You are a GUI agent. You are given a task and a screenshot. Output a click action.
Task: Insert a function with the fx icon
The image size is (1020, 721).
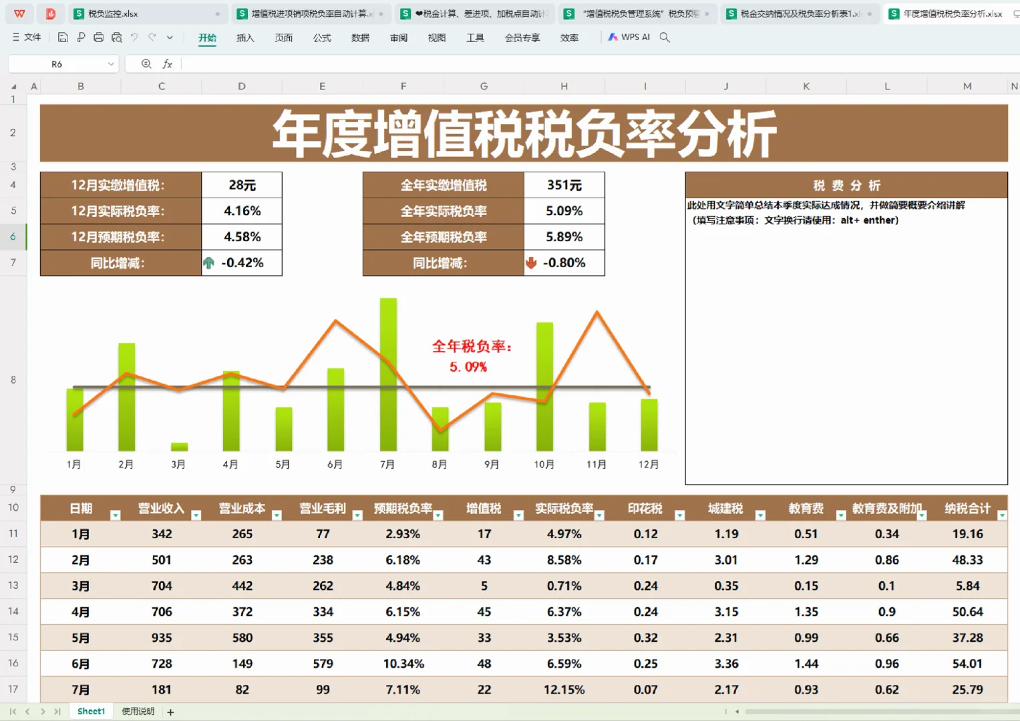pyautogui.click(x=168, y=63)
